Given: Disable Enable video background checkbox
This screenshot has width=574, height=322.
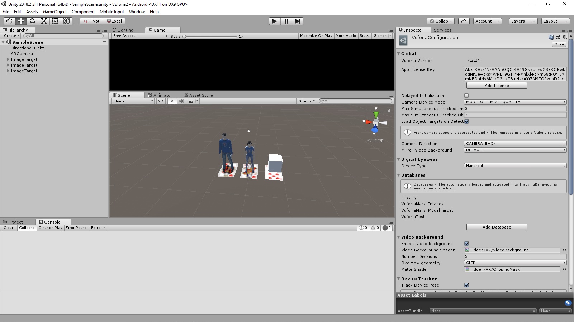Looking at the screenshot, I should (x=466, y=244).
